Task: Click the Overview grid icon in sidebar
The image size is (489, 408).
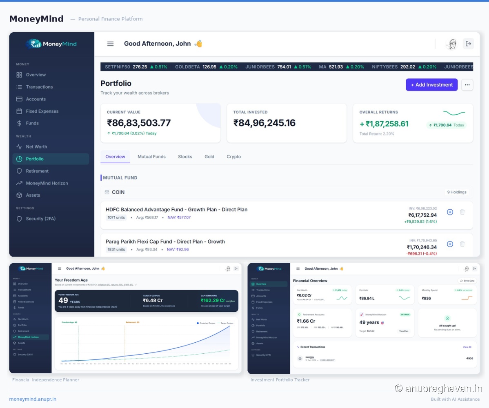Action: 19,75
